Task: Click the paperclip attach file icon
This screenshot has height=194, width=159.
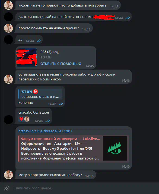Action: coord(7,188)
